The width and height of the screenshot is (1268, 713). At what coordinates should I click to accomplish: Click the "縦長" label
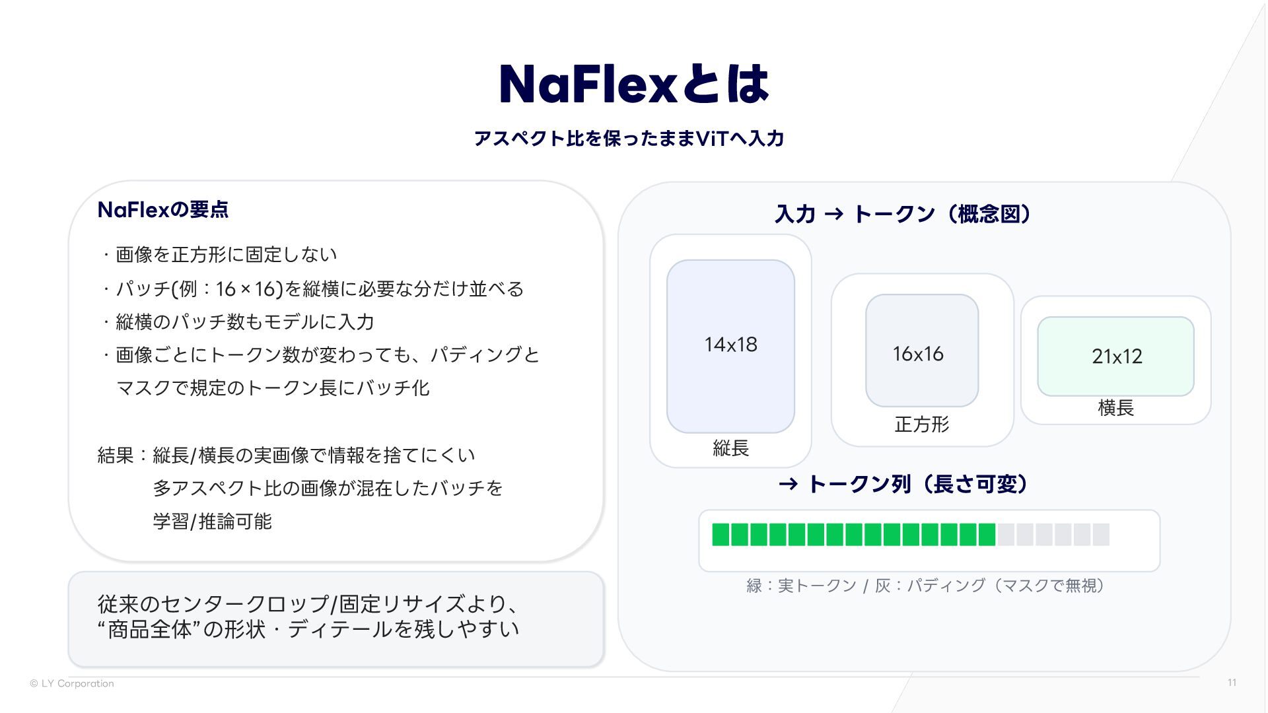click(730, 449)
